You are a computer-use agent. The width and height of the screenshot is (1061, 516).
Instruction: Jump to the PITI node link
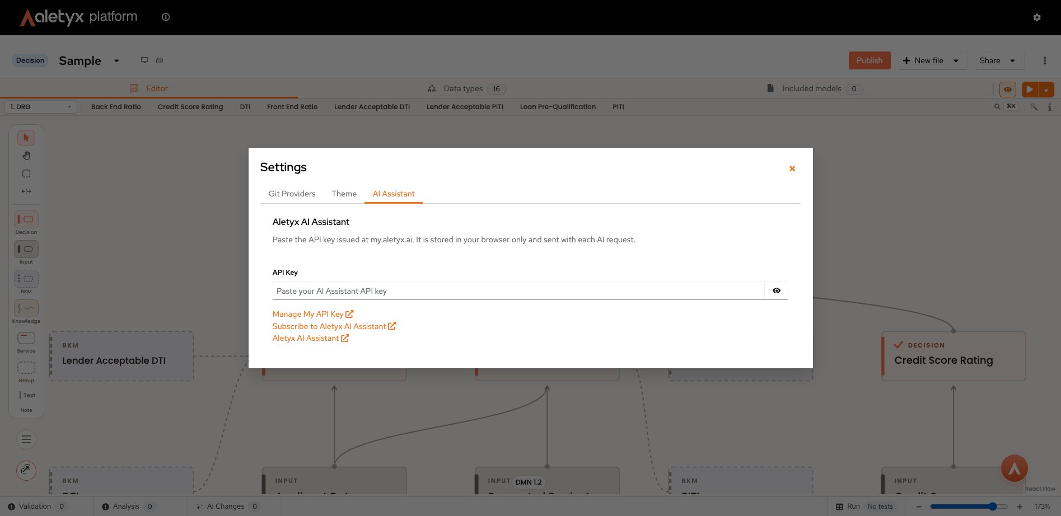click(618, 106)
